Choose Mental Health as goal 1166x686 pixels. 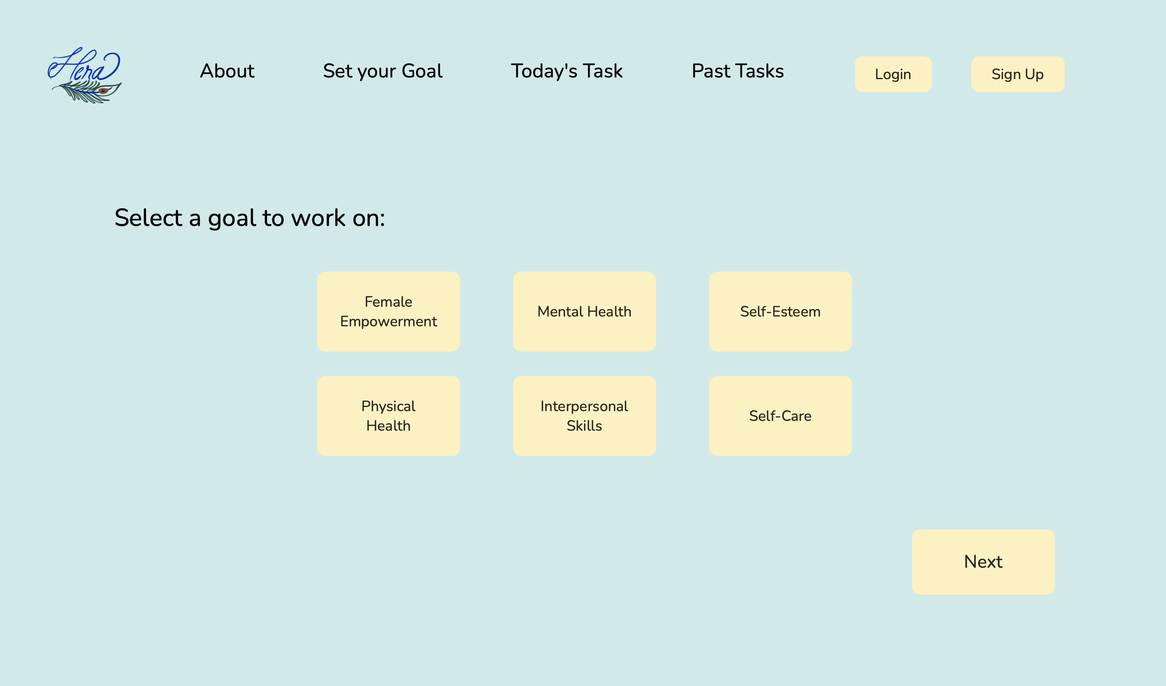tap(584, 311)
